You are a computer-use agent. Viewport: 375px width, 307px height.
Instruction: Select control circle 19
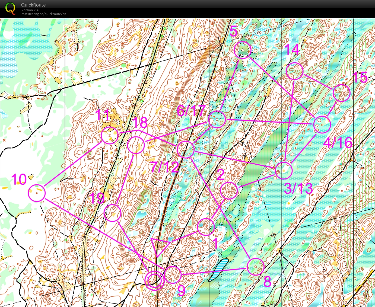tap(112, 212)
